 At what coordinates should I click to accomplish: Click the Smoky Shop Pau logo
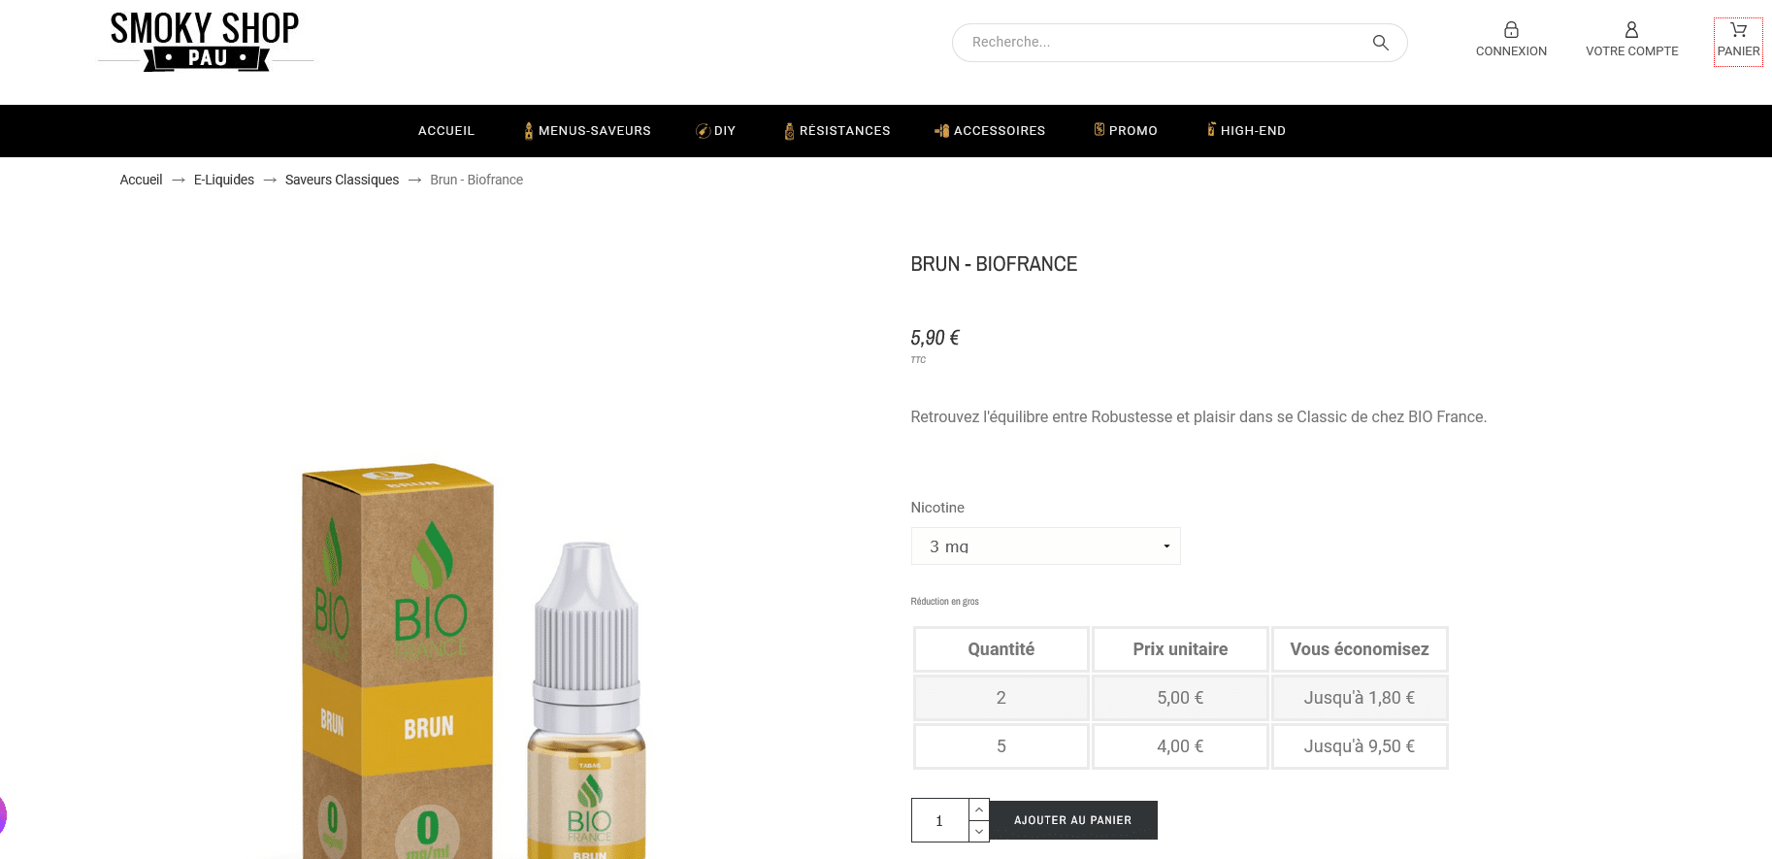[x=206, y=42]
